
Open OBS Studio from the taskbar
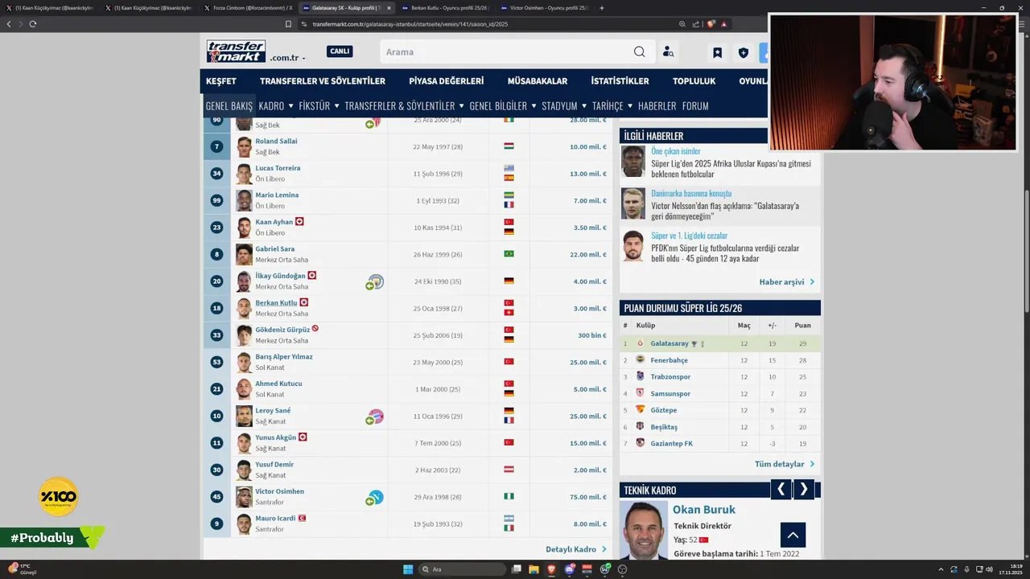[622, 569]
